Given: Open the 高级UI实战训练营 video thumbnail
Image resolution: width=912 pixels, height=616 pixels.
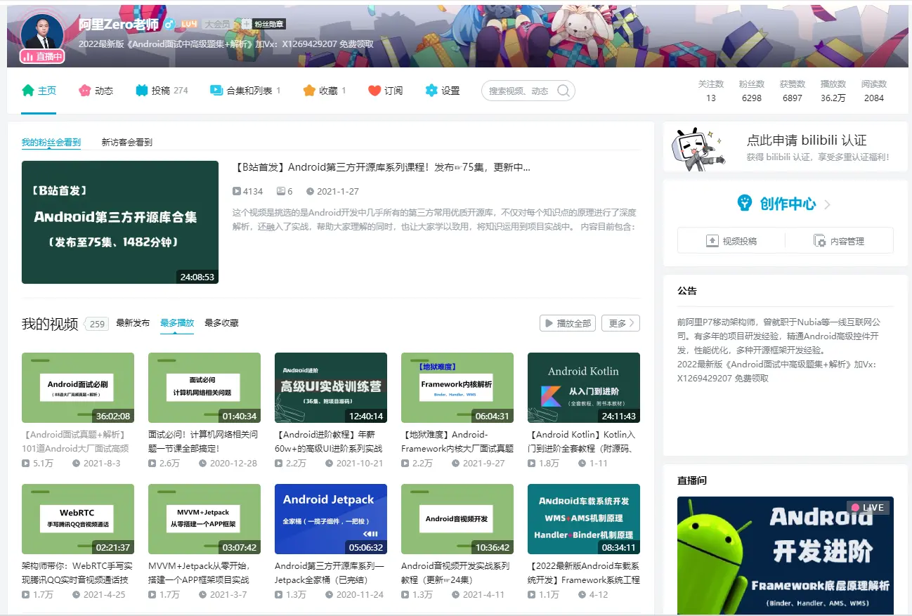Looking at the screenshot, I should coord(331,388).
